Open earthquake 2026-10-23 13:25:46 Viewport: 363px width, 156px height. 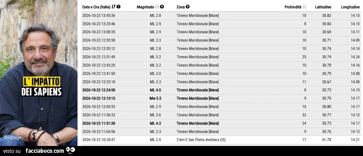pyautogui.click(x=221, y=24)
